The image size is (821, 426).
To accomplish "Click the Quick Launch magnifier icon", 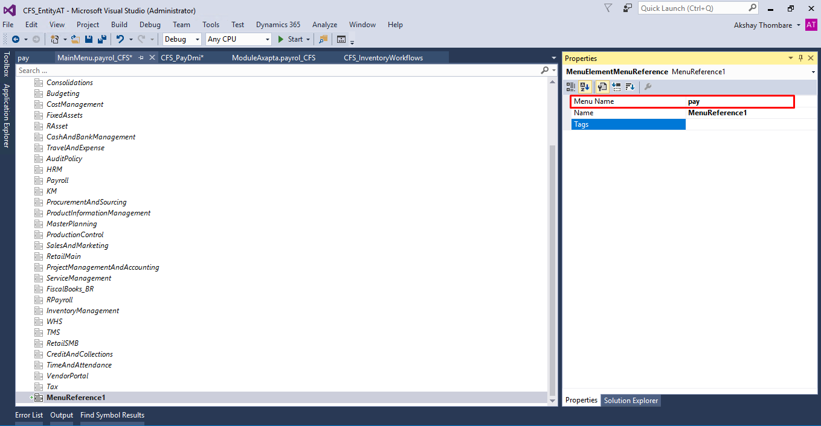I will tap(753, 8).
